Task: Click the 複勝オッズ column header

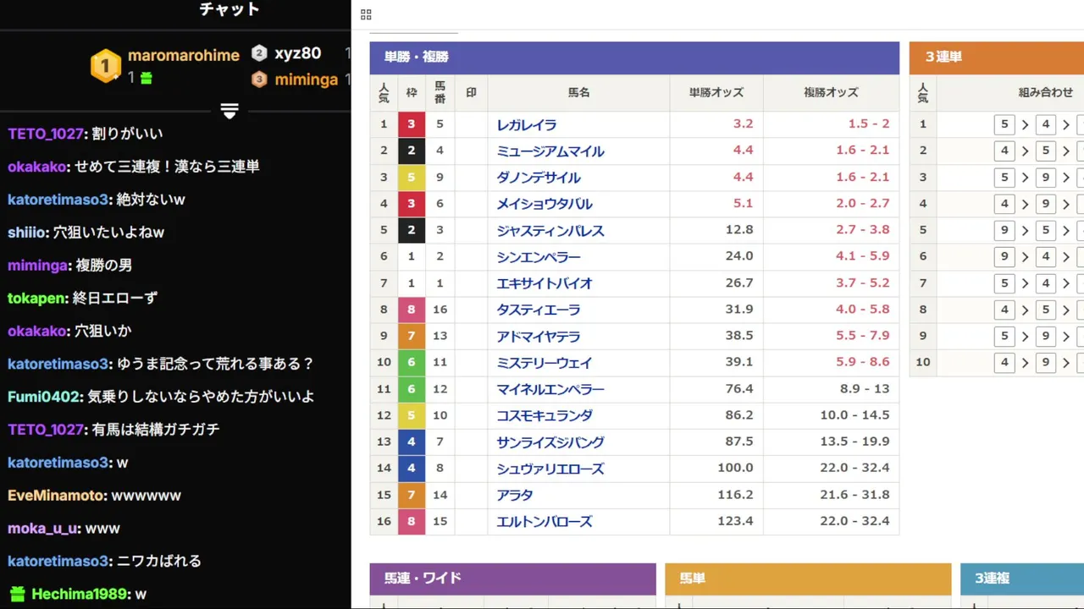Action: click(x=831, y=93)
